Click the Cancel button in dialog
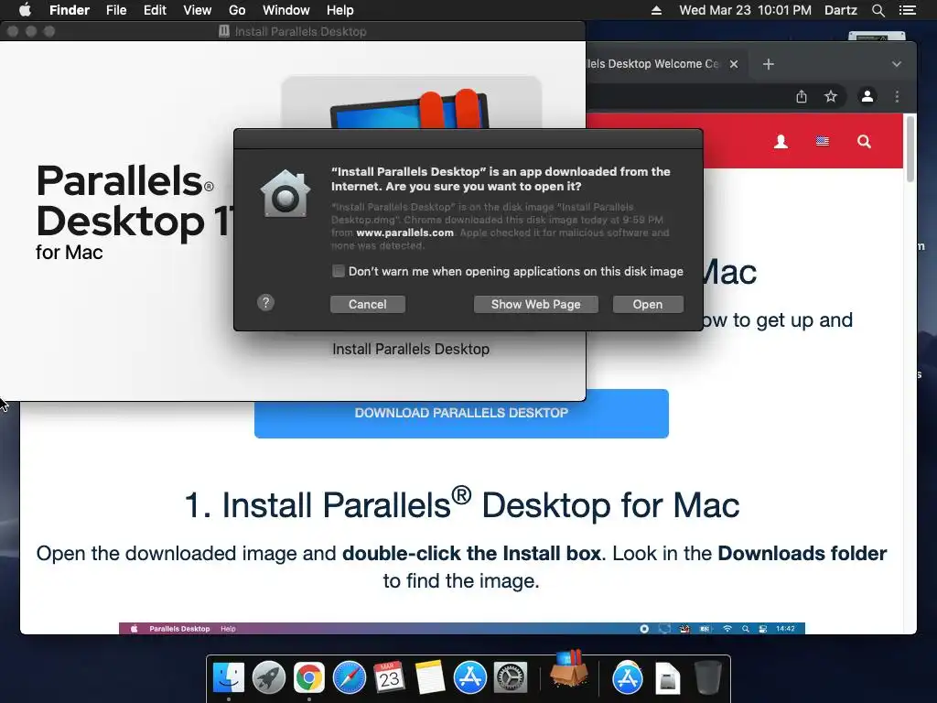 click(x=368, y=304)
